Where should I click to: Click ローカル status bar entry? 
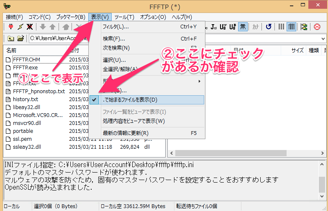tap(12, 206)
